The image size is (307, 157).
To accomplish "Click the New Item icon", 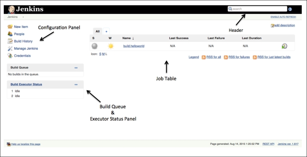I will [10, 27].
